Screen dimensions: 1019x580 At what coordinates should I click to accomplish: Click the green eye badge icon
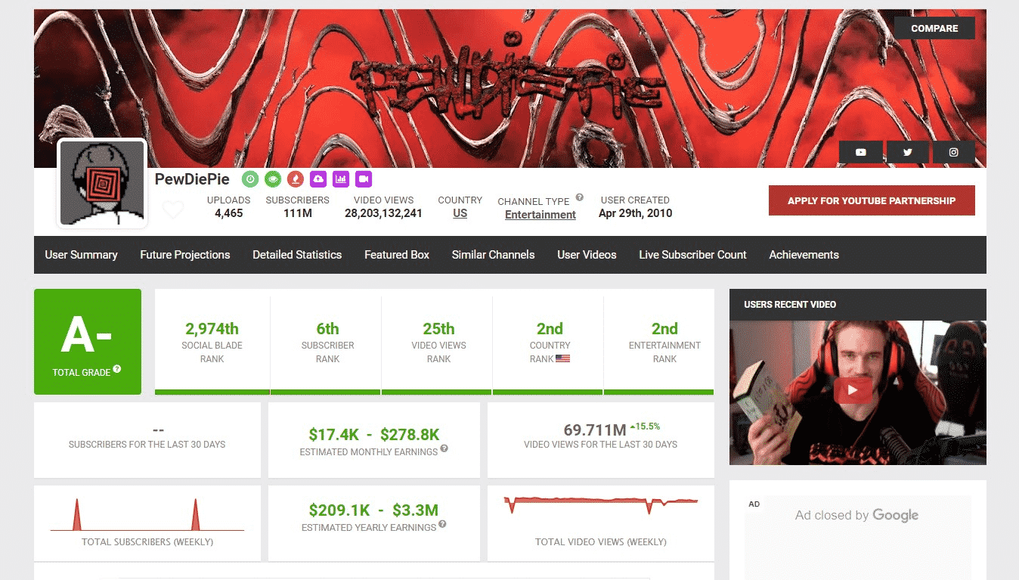tap(273, 179)
